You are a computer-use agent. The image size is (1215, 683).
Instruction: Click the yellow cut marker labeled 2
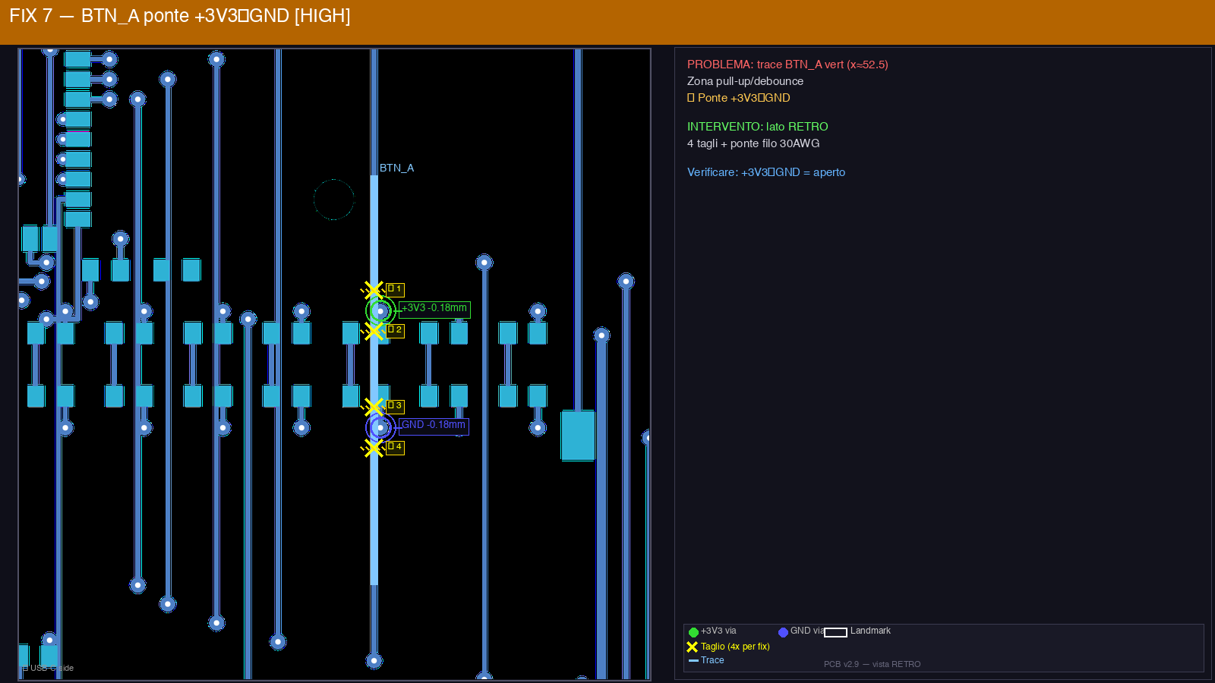click(x=374, y=331)
